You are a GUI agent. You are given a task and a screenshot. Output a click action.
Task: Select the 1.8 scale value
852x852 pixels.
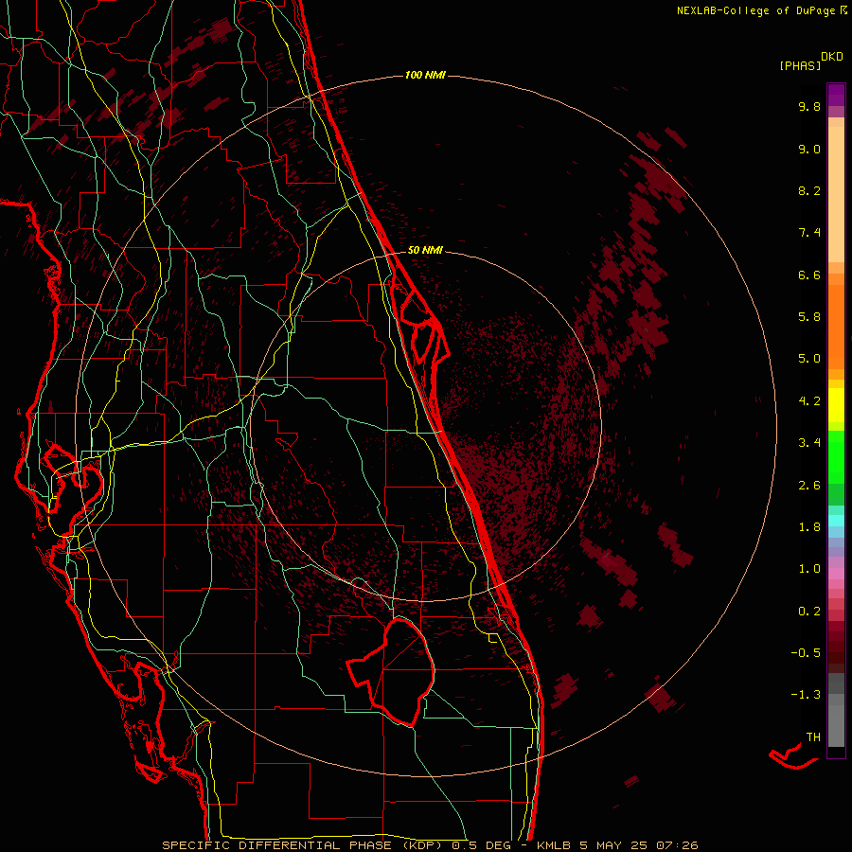pyautogui.click(x=809, y=527)
